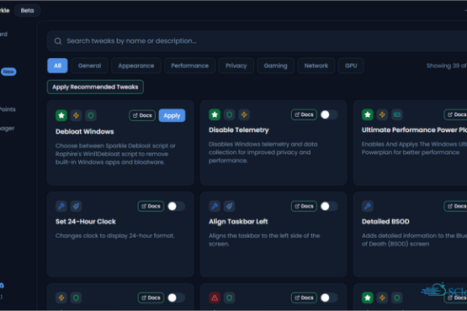Select the General filter tab
The height and width of the screenshot is (311, 467).
click(x=90, y=66)
